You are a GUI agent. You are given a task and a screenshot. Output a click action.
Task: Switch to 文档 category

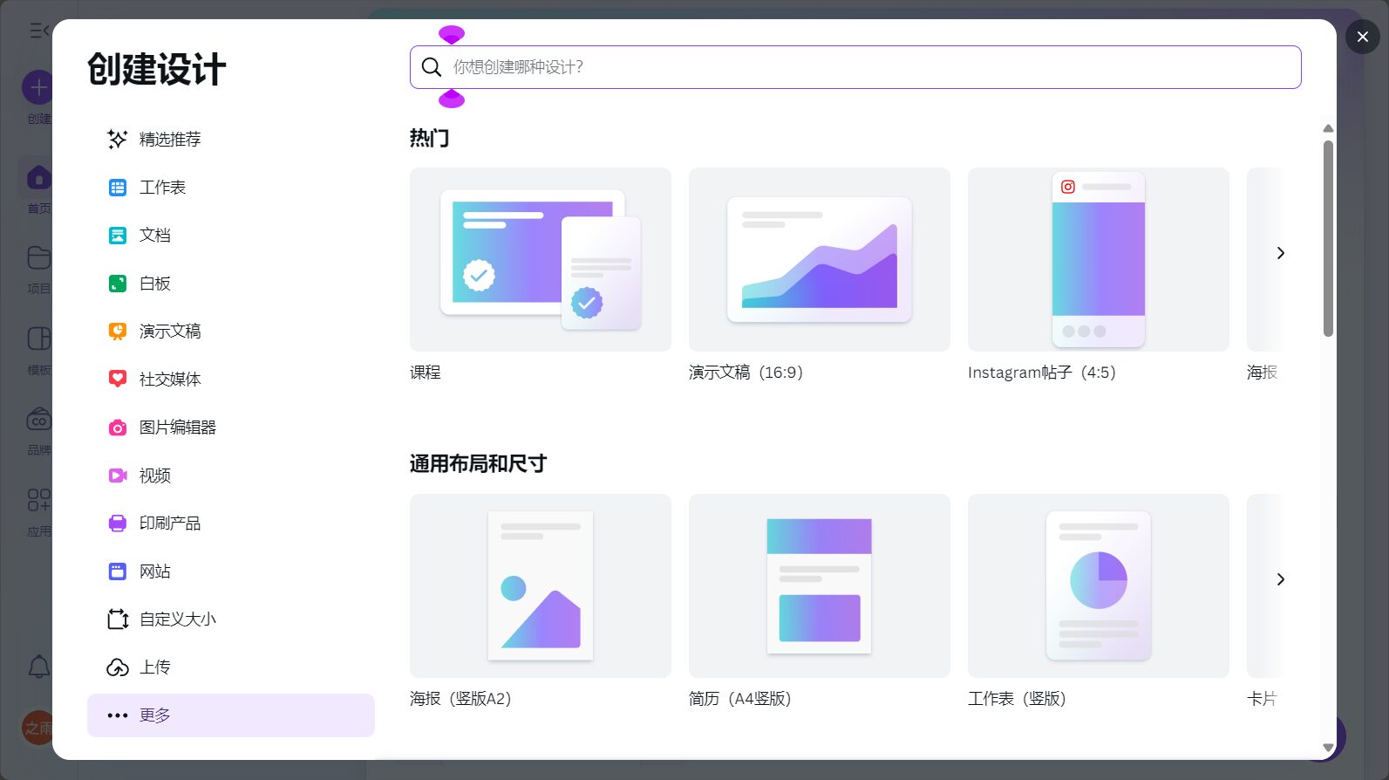point(231,236)
